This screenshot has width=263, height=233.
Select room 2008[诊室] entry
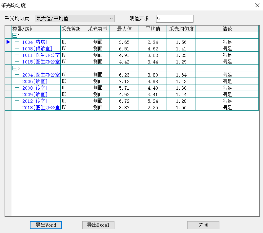tap(35, 88)
